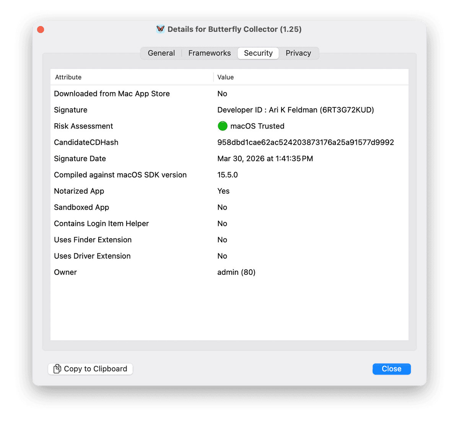Select the CandidateCDHash value
The image size is (459, 429).
pyautogui.click(x=305, y=142)
